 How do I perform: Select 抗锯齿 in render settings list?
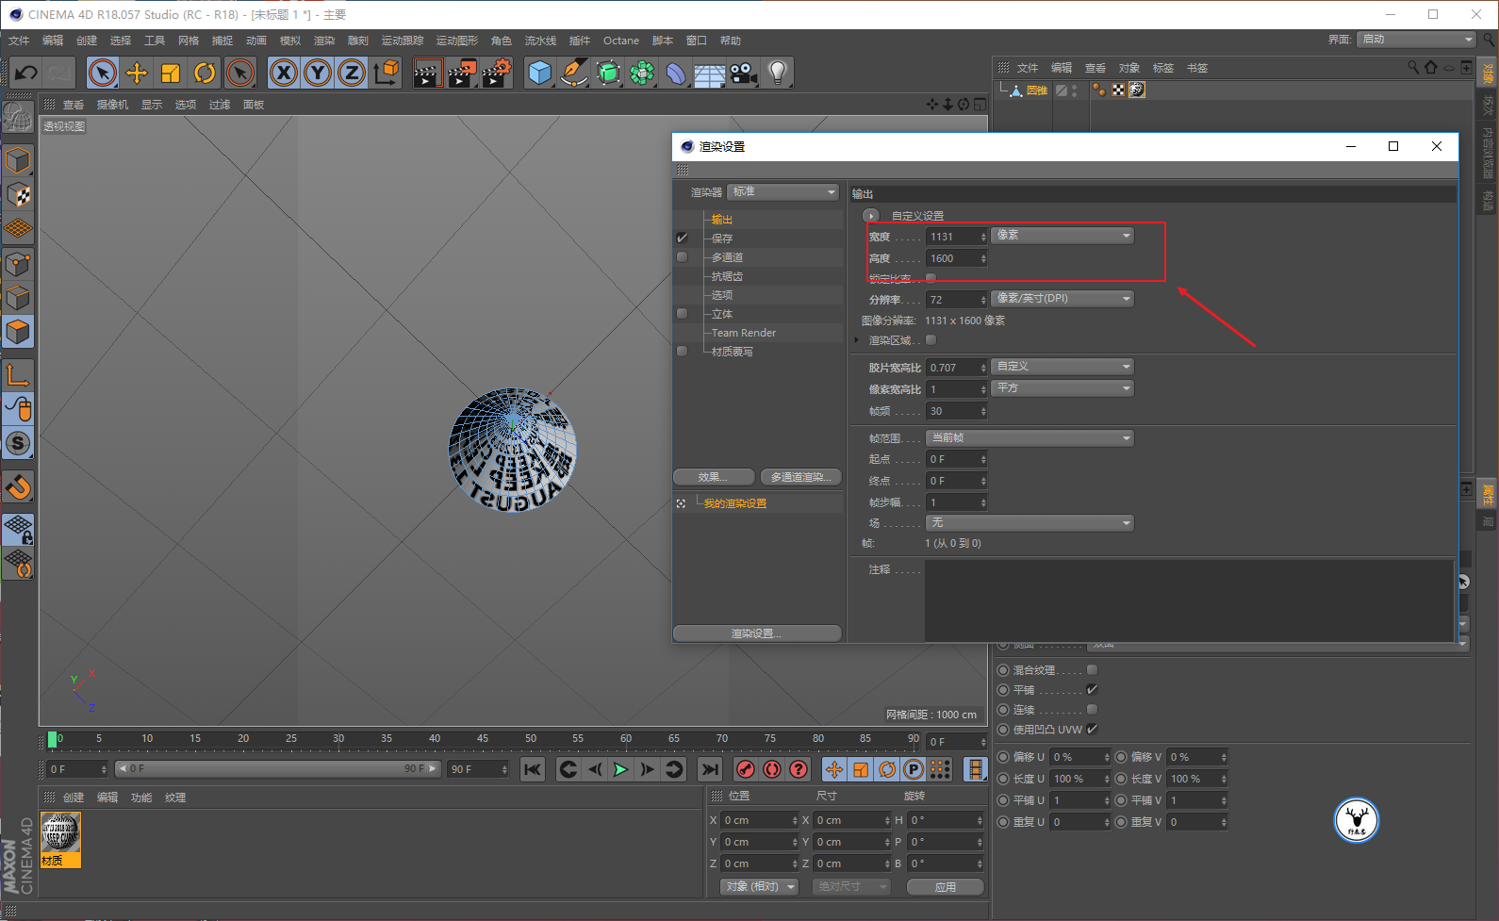727,276
